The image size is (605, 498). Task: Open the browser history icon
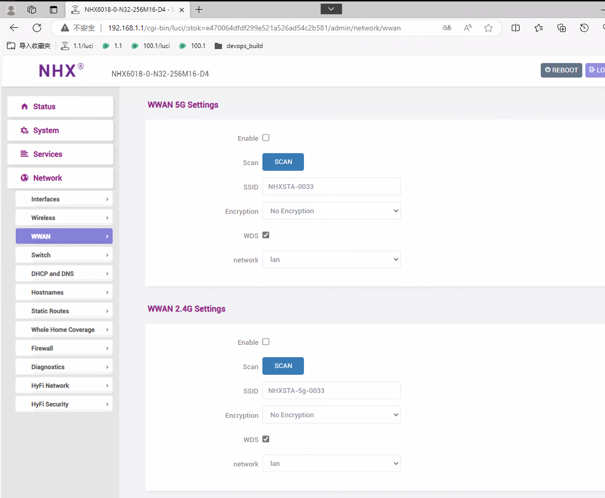click(x=584, y=28)
